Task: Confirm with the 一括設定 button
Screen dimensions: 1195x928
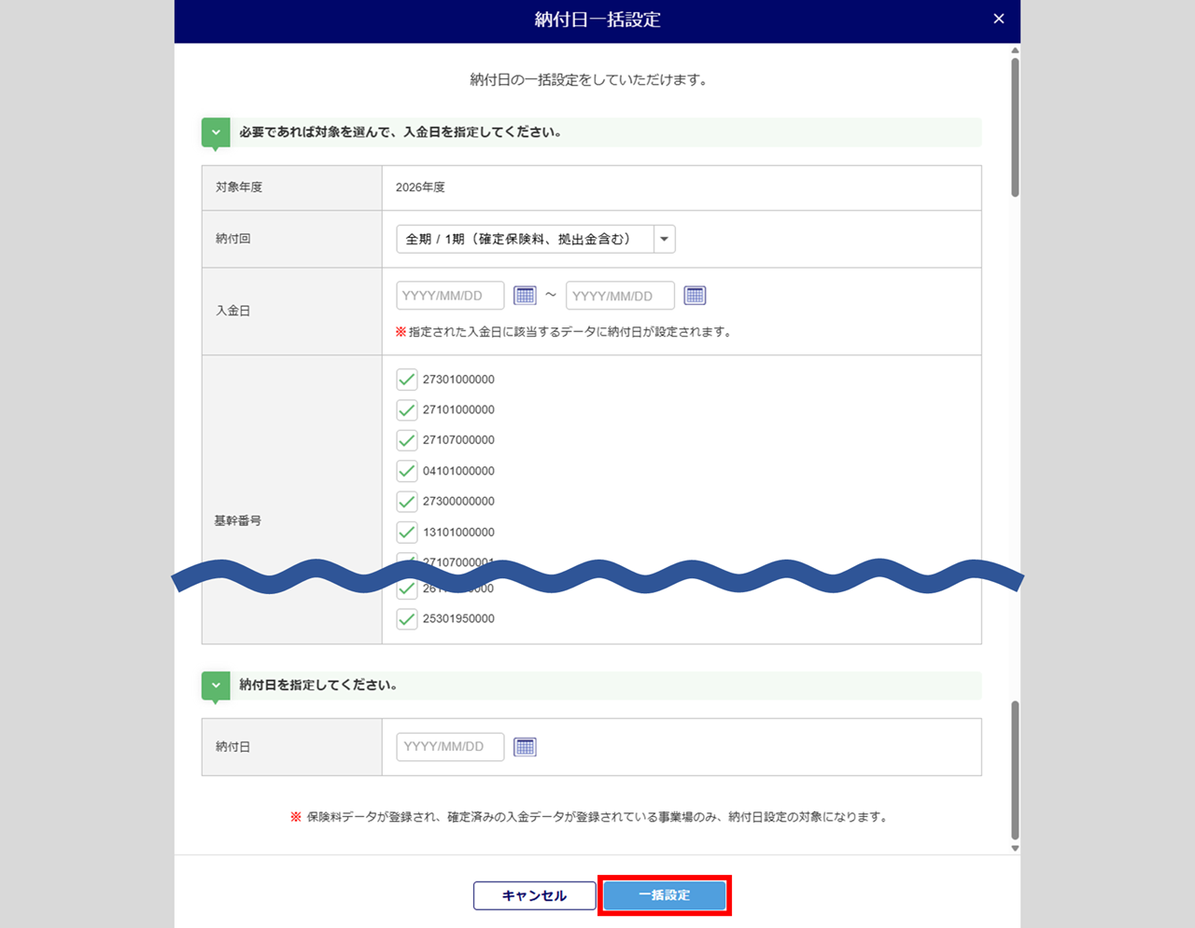Action: coord(665,895)
